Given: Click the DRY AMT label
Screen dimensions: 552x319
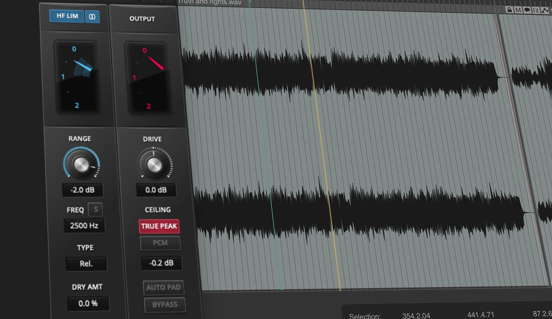Looking at the screenshot, I should (x=87, y=287).
